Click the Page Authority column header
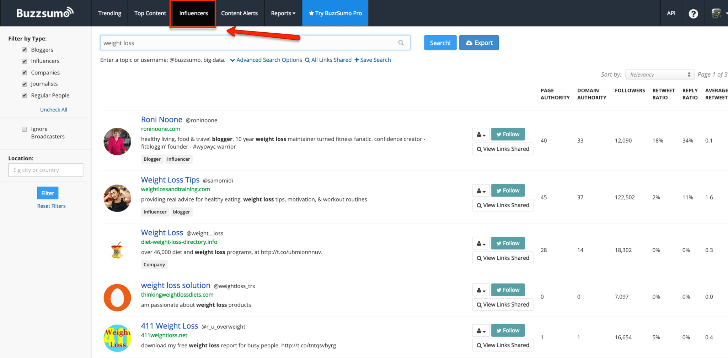Viewport: 728px width, 358px height. (555, 94)
